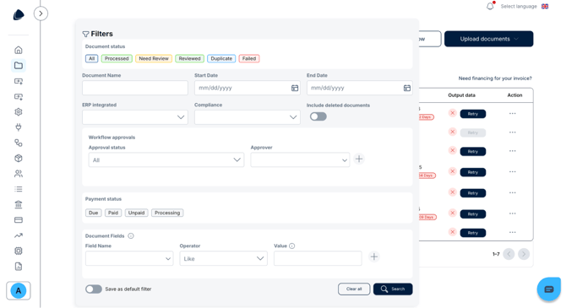Toggle Include deleted documents switch
The height and width of the screenshot is (308, 566).
(x=318, y=116)
